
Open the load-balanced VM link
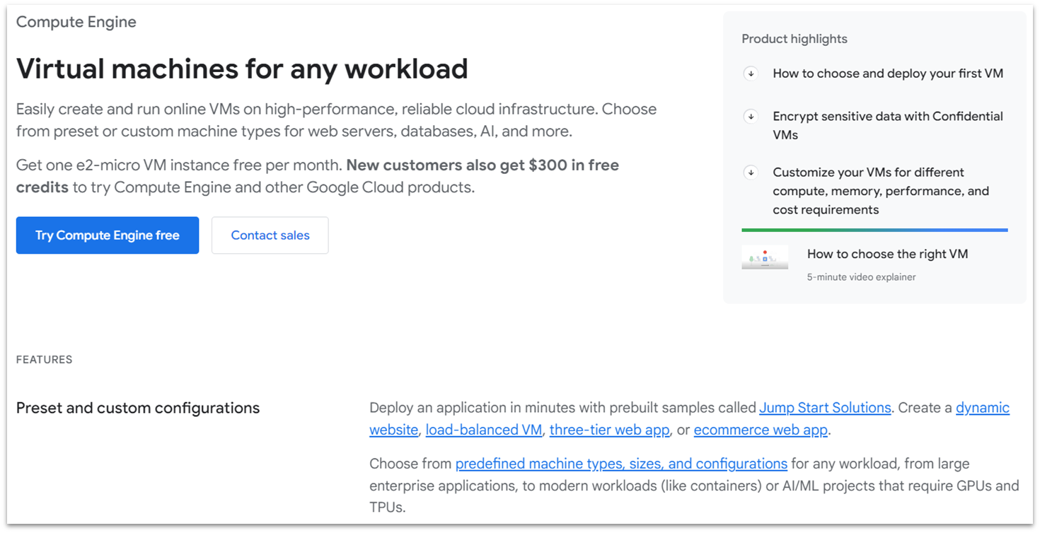tap(484, 430)
